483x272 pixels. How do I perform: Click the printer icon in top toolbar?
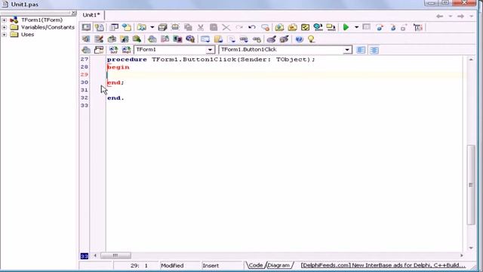tap(175, 27)
